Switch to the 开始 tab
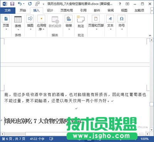Image resolution: width=154 pixels, height=142 pixels. [x=23, y=10]
